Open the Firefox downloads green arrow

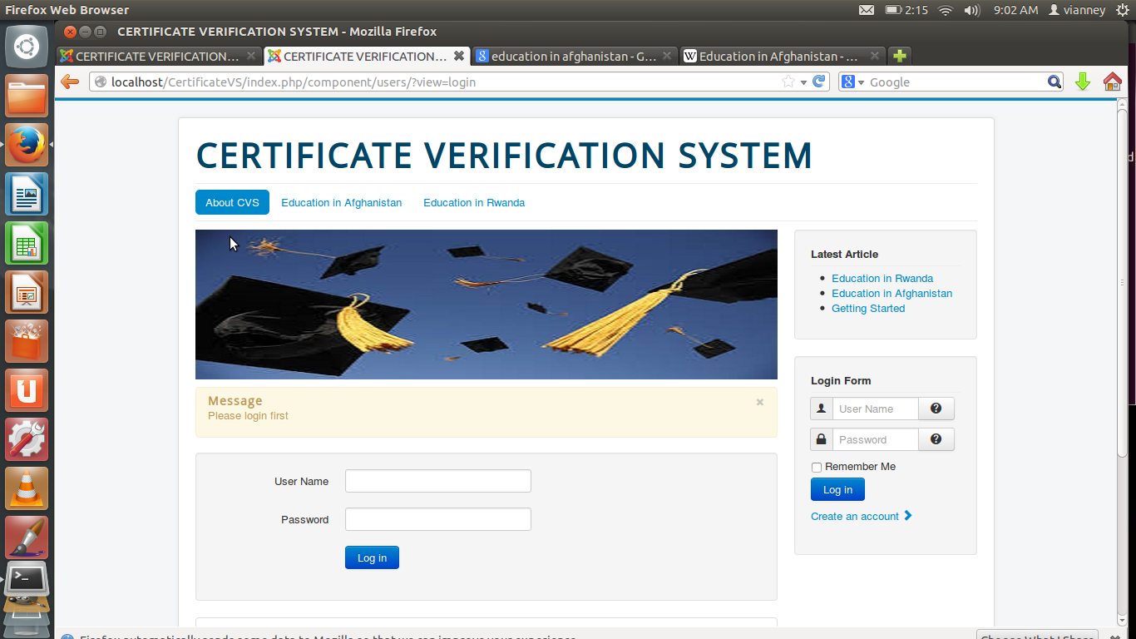pyautogui.click(x=1082, y=82)
